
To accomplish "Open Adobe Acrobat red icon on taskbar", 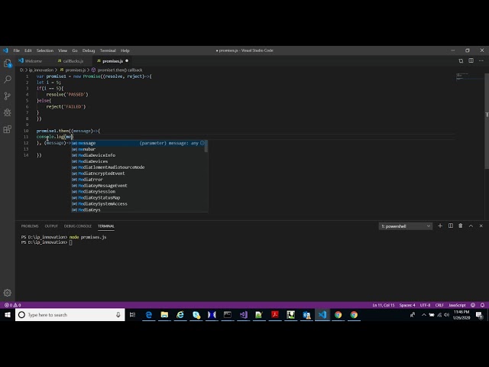I will click(x=275, y=314).
